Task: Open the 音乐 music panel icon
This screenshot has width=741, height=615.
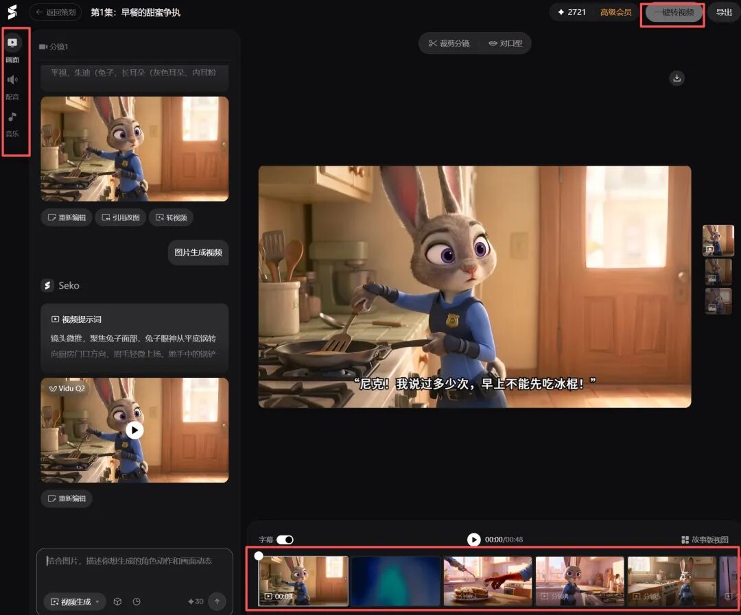Action: click(14, 117)
